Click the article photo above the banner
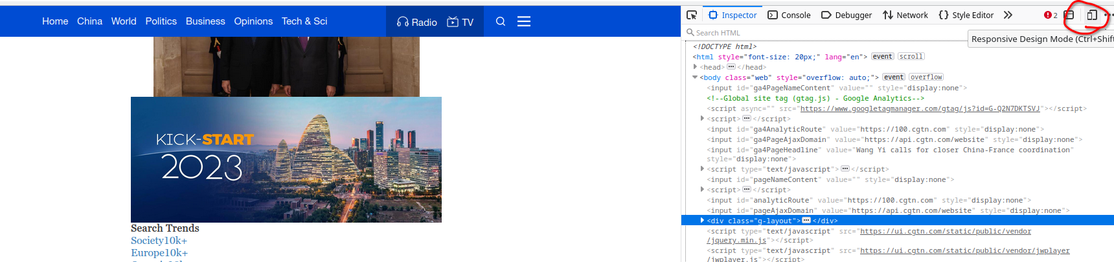Screen dimensions: 1114x262 pos(286,66)
